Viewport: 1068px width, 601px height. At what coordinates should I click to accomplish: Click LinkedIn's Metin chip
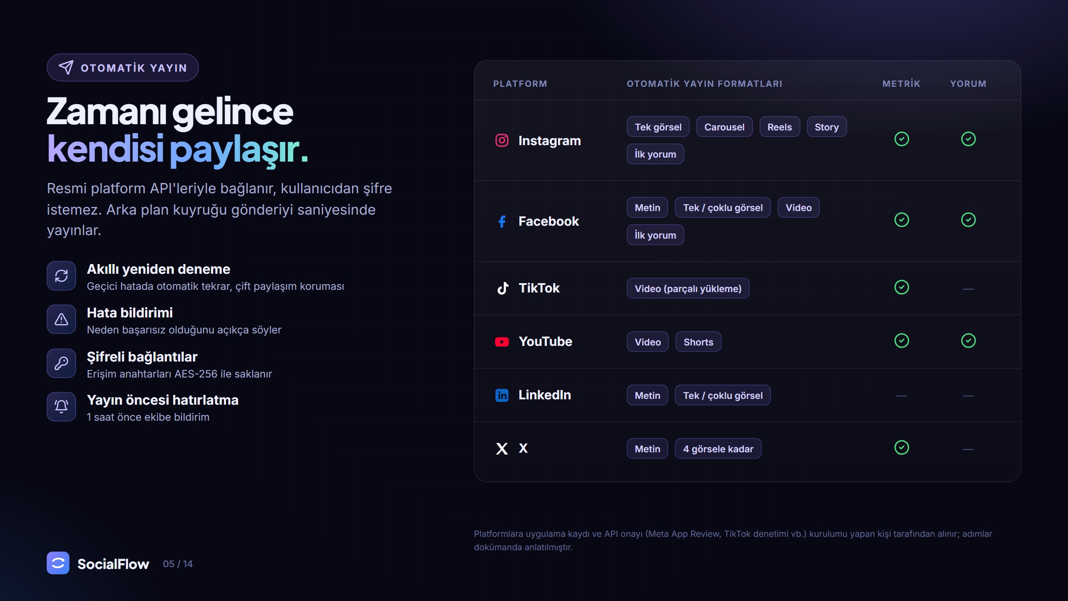click(x=647, y=395)
